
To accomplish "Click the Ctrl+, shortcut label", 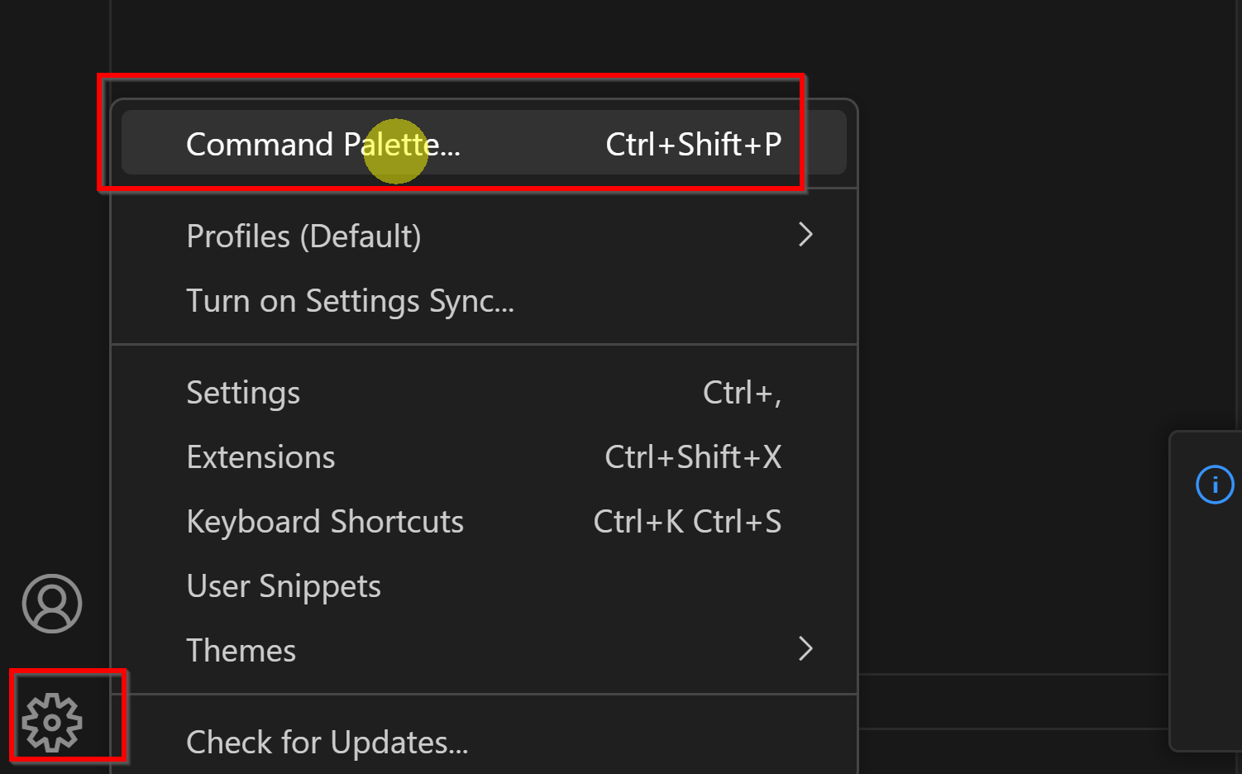I will click(x=742, y=393).
